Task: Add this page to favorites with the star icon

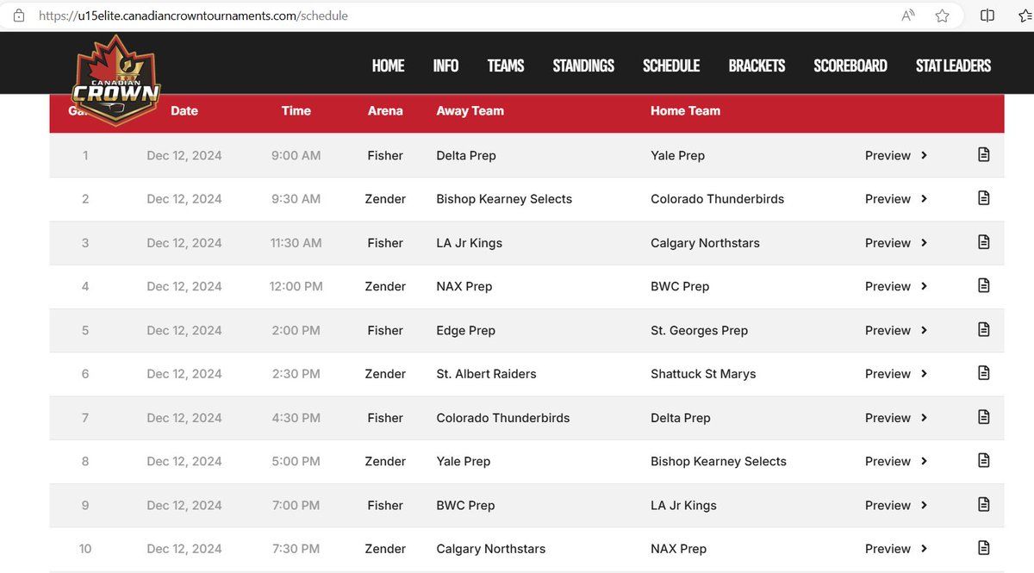Action: [942, 15]
